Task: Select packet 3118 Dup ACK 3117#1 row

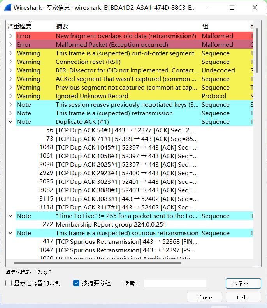Action: (130, 207)
